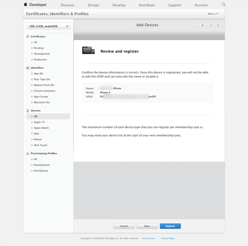Viewport: 248px width, 246px height.
Task: Select iCloud Containers
Action: coord(45,91)
